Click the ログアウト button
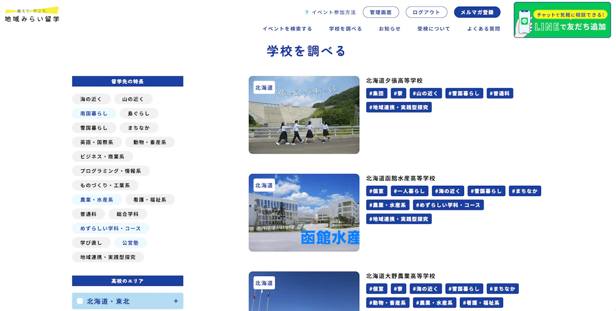 tap(427, 12)
